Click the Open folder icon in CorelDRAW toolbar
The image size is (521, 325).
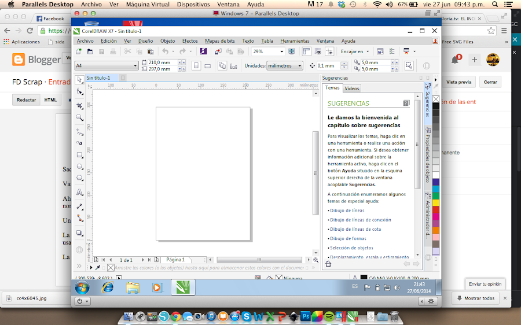click(90, 51)
